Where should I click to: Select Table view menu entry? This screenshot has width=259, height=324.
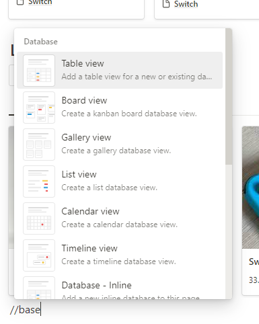tap(120, 71)
